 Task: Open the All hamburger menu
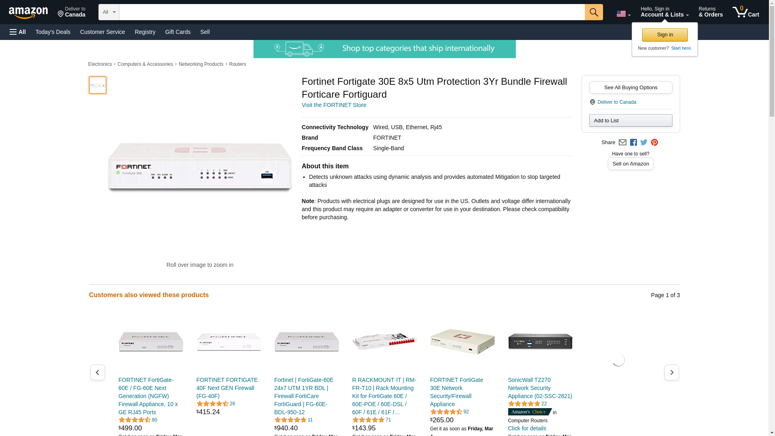18,32
